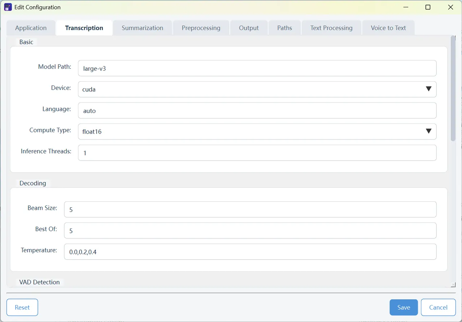Click the Decoding section heading

[x=32, y=183]
